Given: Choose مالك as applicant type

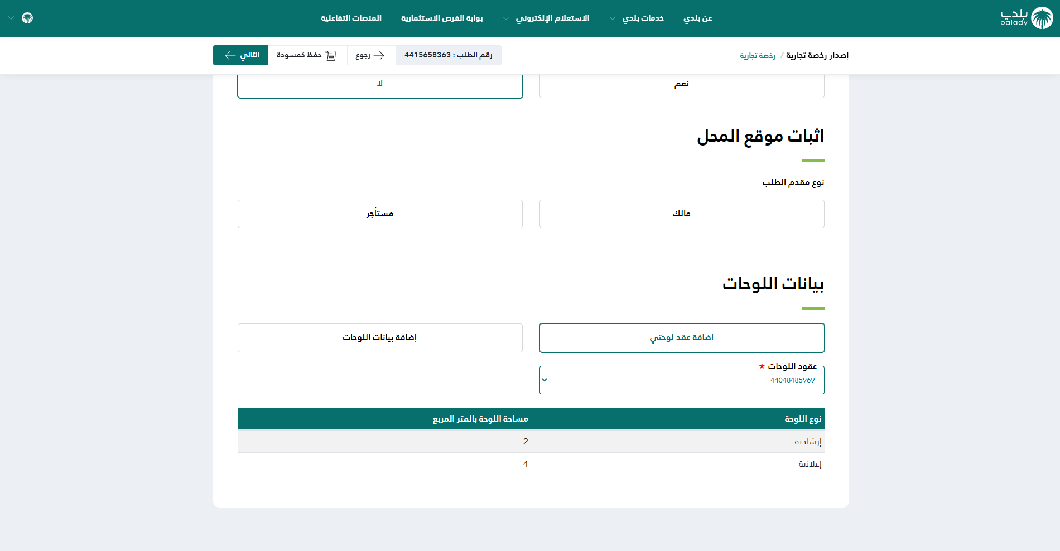Looking at the screenshot, I should coord(681,214).
